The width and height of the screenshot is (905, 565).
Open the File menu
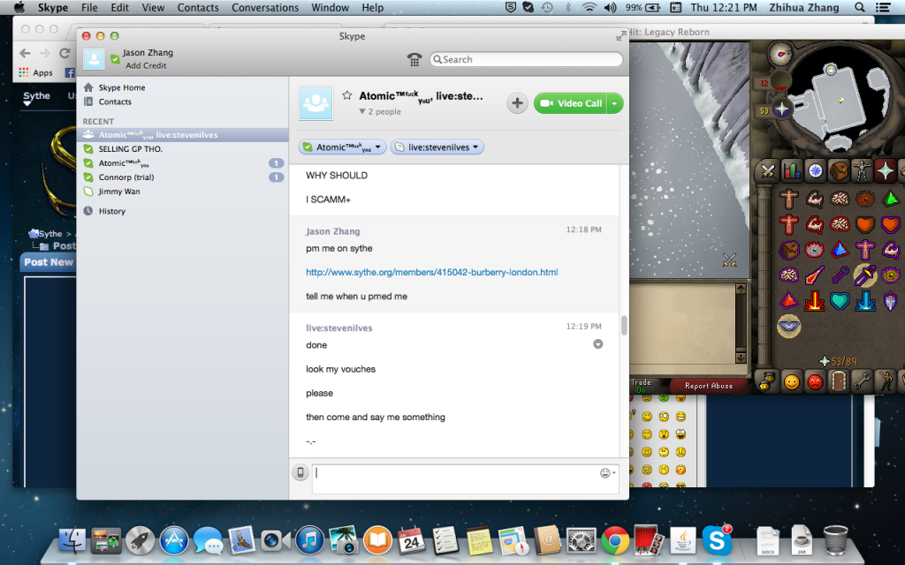pos(89,7)
